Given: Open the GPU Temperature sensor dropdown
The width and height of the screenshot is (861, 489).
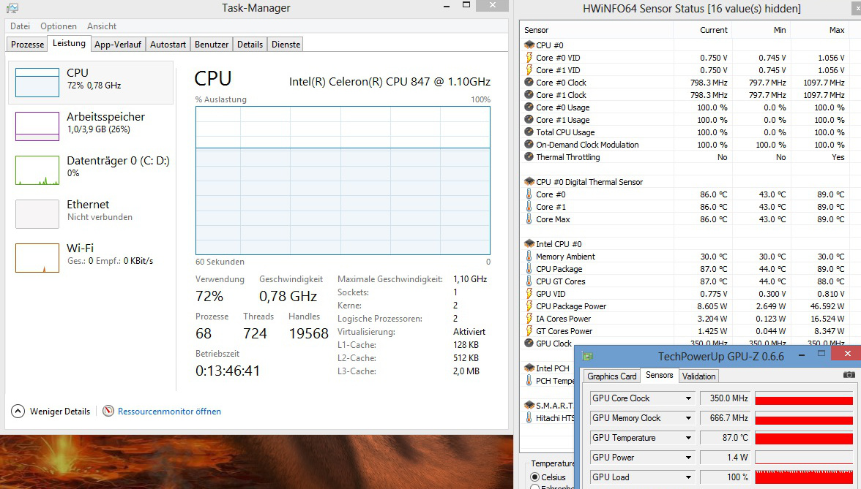Looking at the screenshot, I should [688, 438].
